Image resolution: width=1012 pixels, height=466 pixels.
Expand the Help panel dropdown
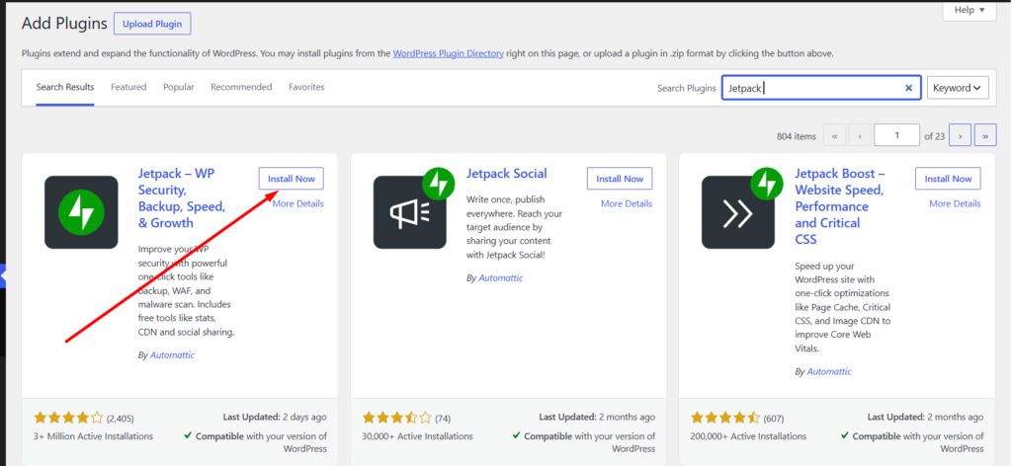point(970,10)
